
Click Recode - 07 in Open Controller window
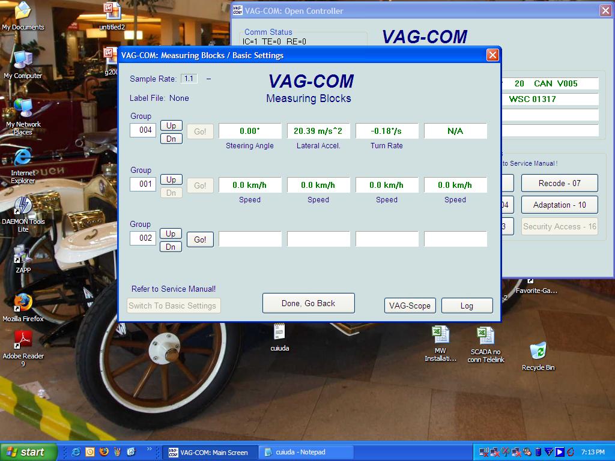point(559,184)
